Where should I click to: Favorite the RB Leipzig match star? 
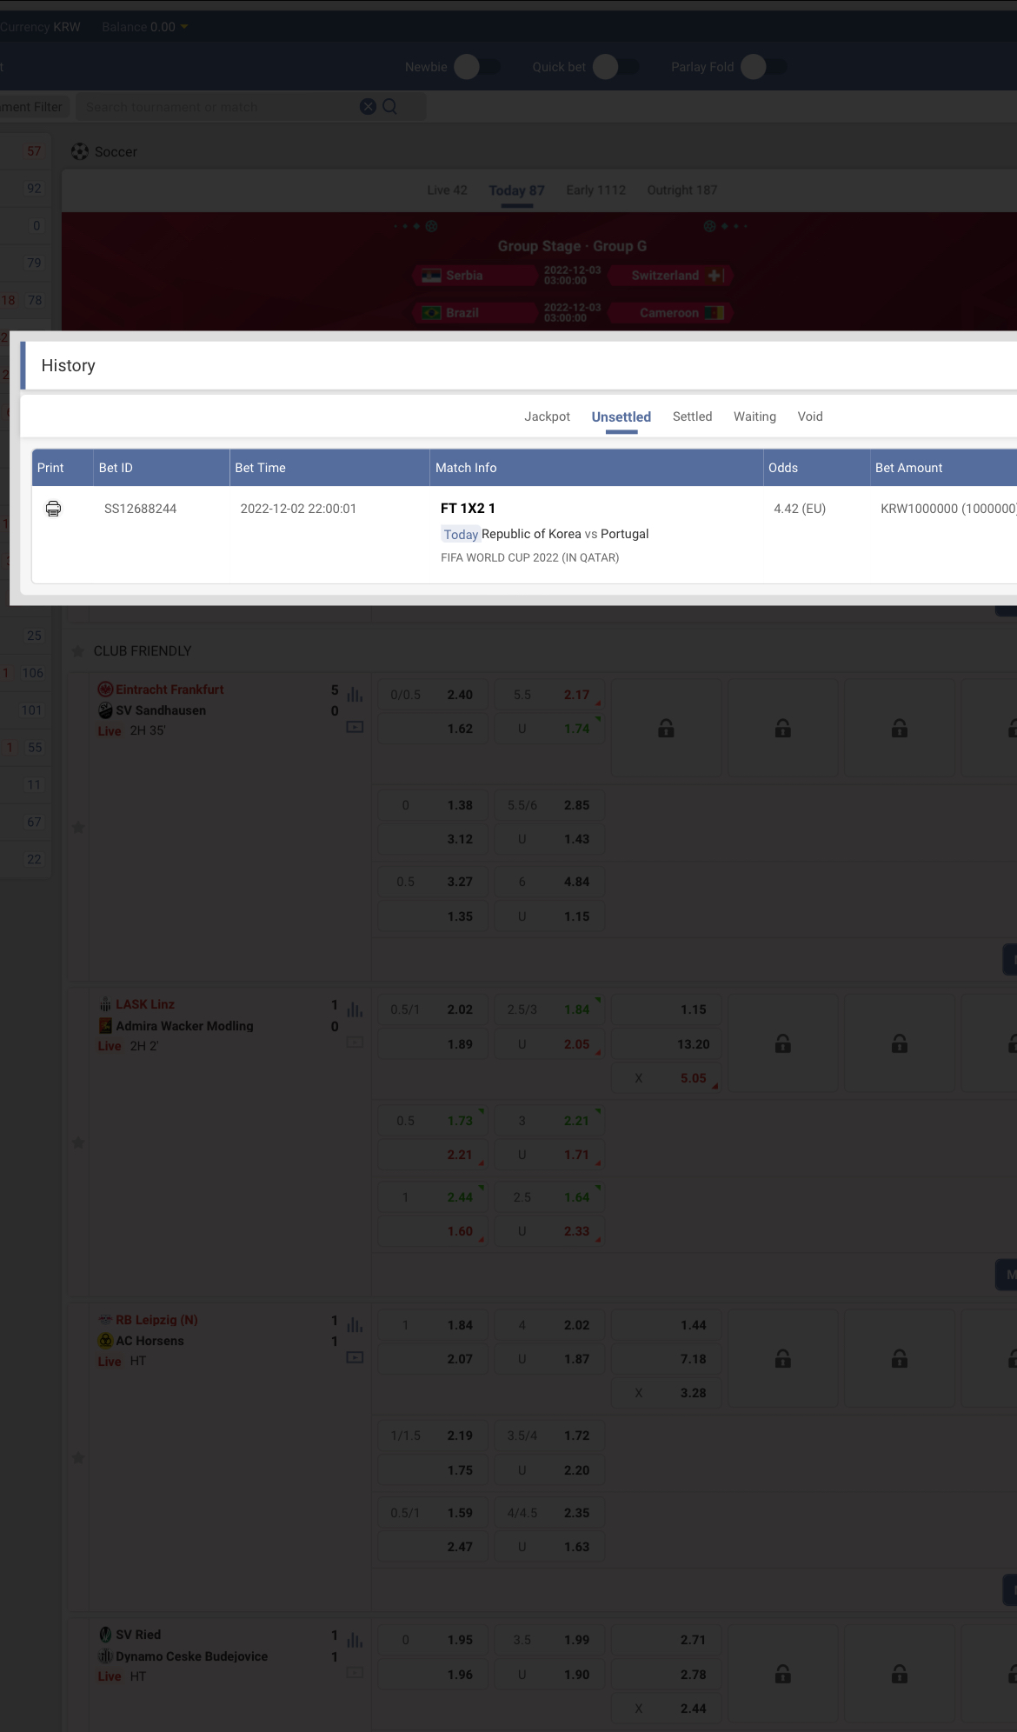click(x=78, y=1458)
